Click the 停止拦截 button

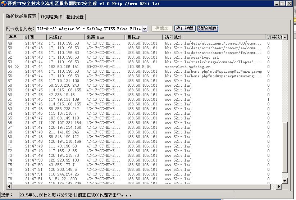[185, 28]
